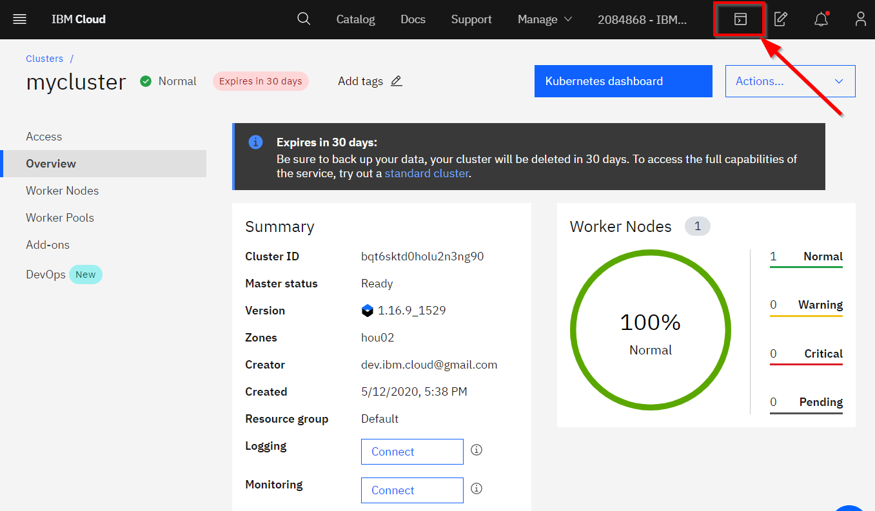Open the Catalog page
The image size is (875, 511).
(356, 19)
